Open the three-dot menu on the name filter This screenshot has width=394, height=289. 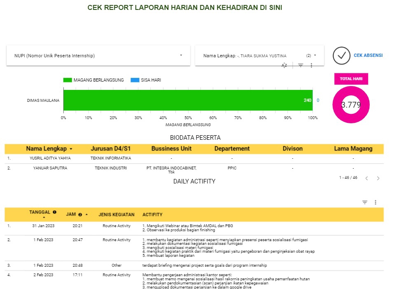(x=311, y=65)
